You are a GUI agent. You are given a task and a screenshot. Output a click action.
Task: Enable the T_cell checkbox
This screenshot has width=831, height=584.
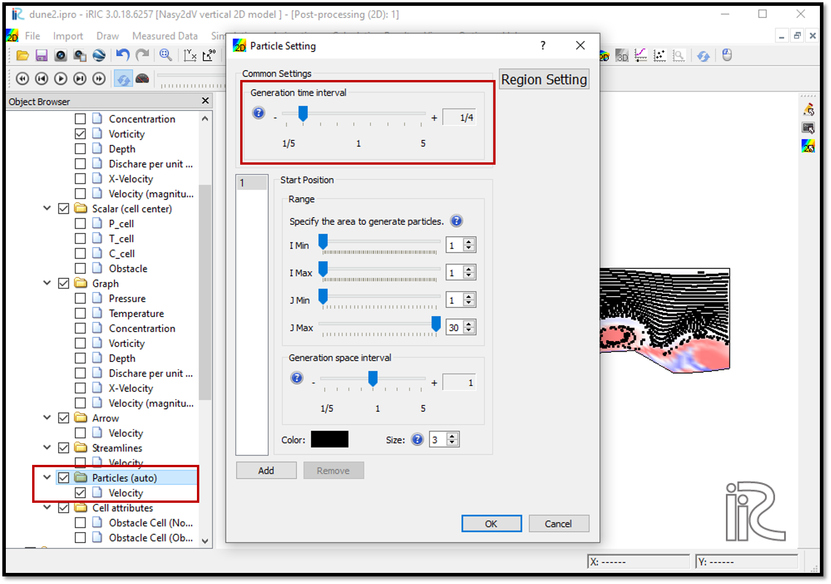pyautogui.click(x=80, y=238)
